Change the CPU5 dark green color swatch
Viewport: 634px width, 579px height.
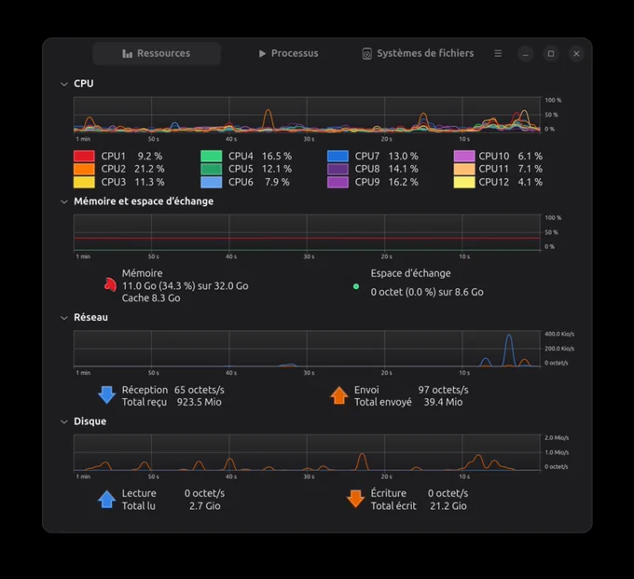[x=211, y=169]
